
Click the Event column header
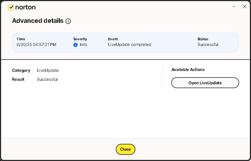point(113,39)
